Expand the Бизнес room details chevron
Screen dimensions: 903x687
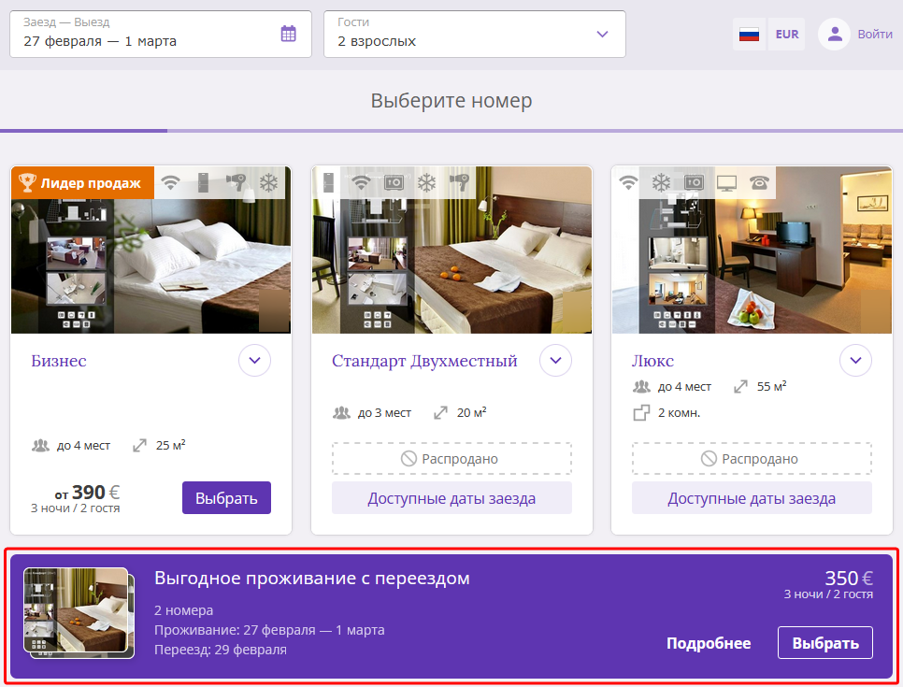[x=254, y=361]
